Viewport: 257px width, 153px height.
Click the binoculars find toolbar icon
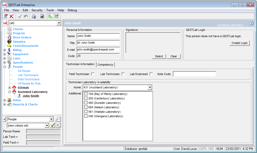42,16
